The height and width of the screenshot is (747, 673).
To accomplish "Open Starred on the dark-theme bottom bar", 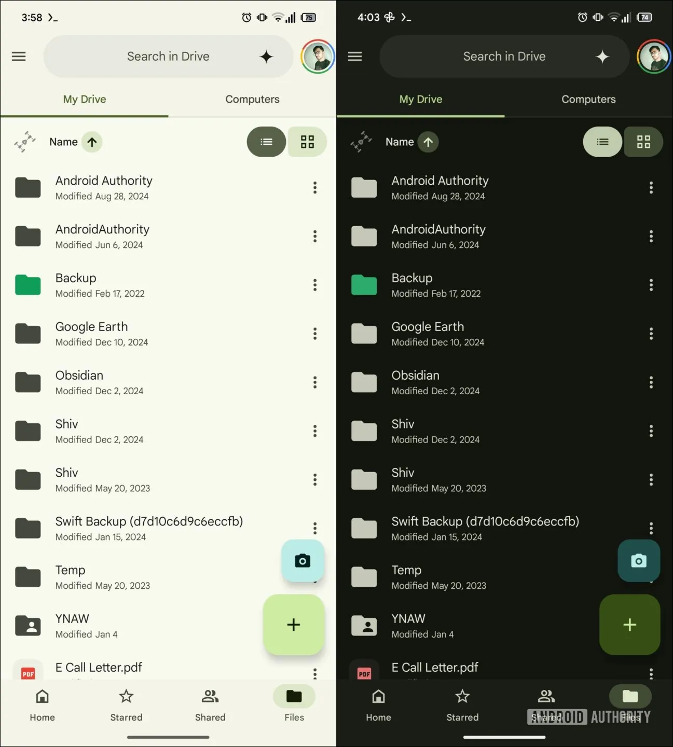I will click(462, 704).
